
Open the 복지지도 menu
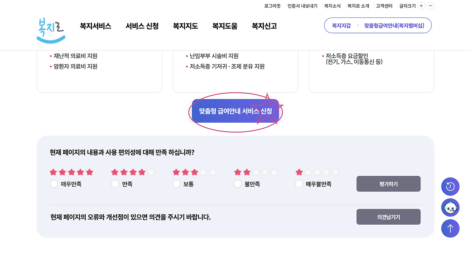click(185, 26)
